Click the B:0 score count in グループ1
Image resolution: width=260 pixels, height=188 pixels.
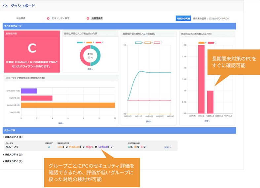[x=137, y=147]
